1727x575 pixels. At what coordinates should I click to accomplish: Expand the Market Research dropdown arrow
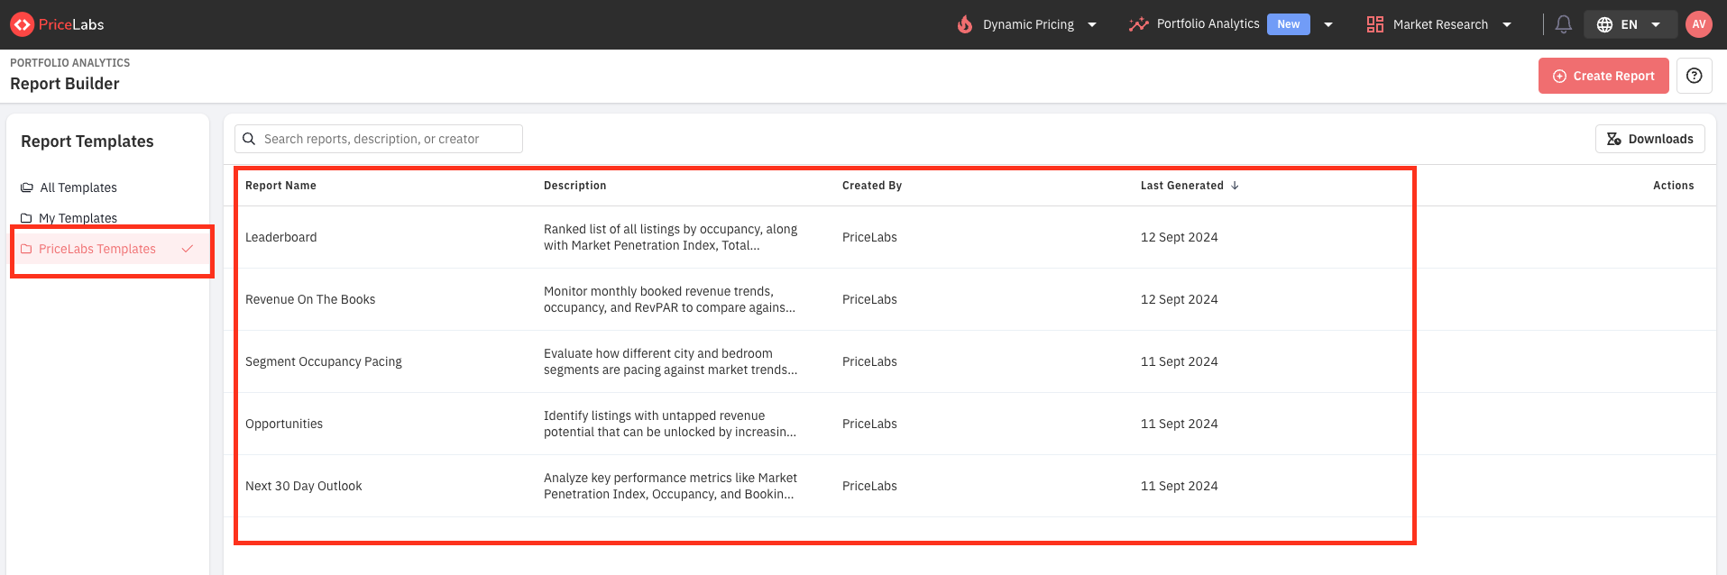1507,24
